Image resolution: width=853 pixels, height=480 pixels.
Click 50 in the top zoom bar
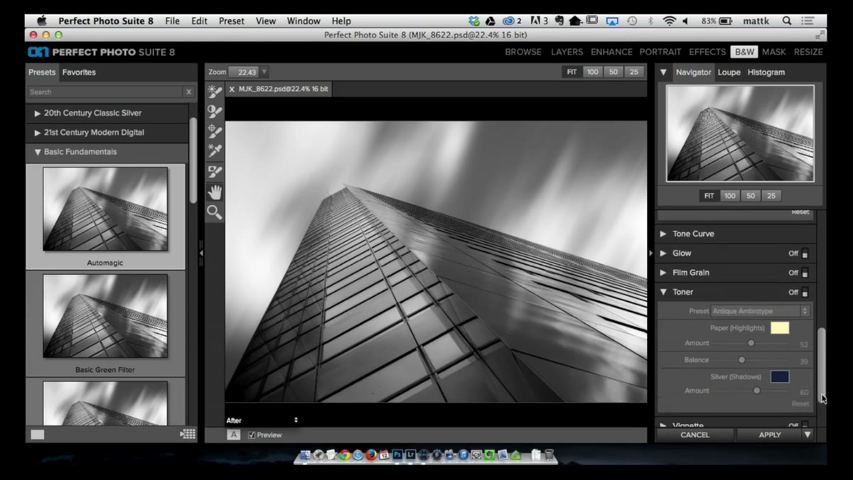click(x=613, y=72)
